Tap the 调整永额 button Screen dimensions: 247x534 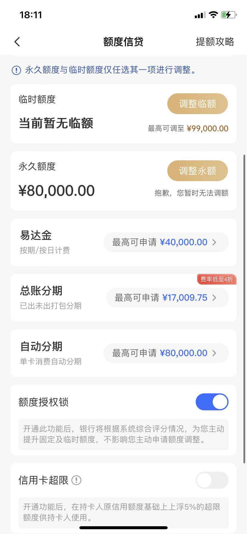click(197, 171)
